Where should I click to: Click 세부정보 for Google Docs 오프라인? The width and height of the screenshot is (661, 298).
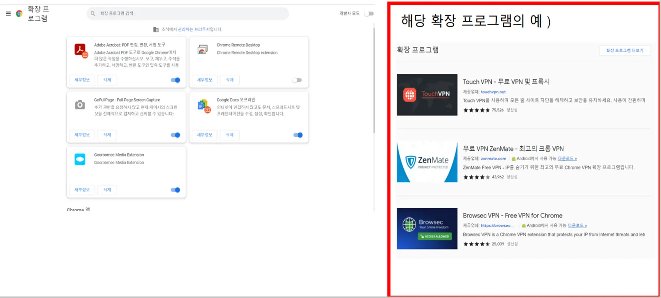204,135
